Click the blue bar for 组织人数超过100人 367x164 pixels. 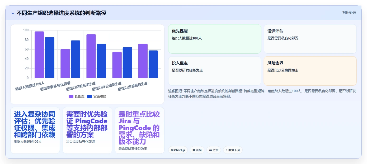pyautogui.click(x=50, y=58)
